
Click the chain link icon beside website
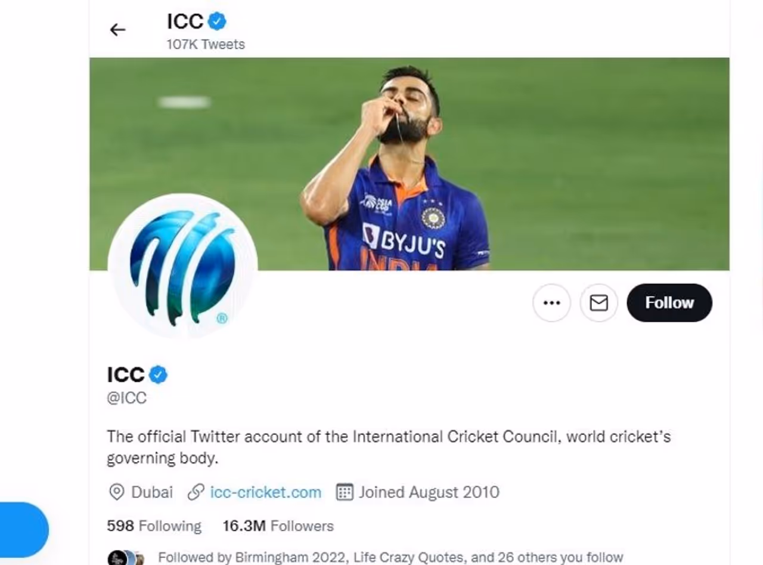[x=196, y=492]
